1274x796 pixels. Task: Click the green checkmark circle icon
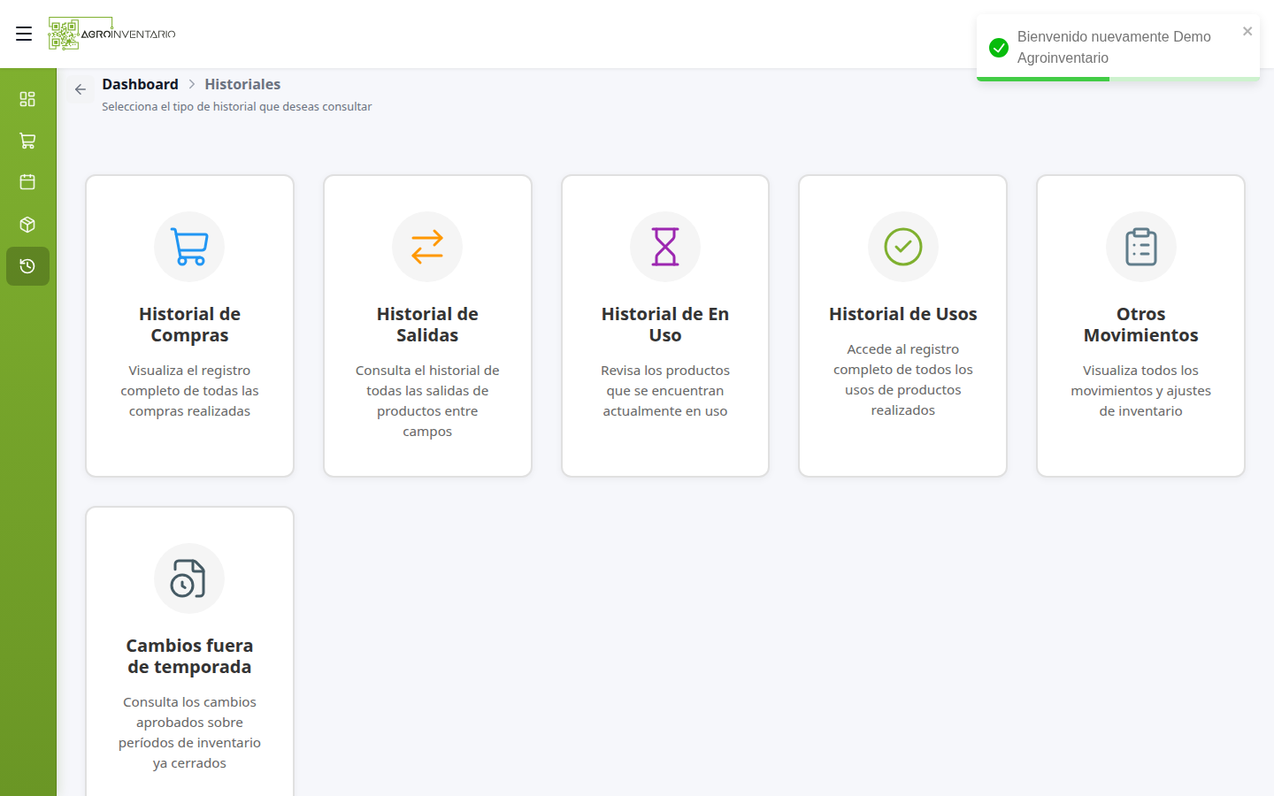coord(903,247)
